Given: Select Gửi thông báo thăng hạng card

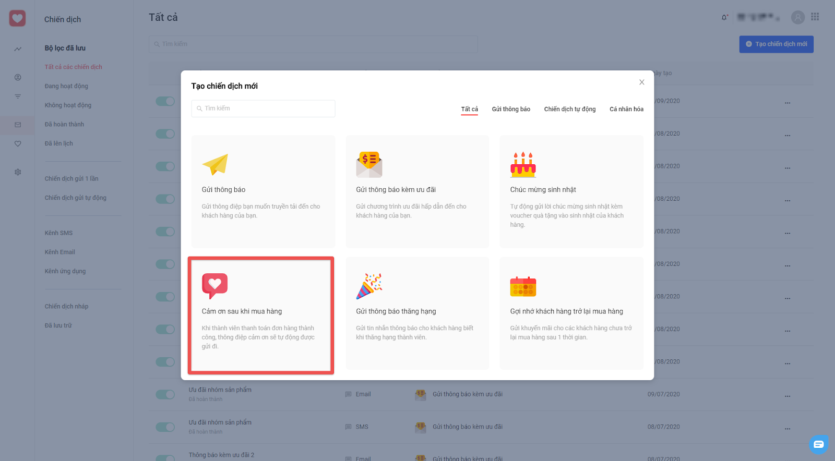Looking at the screenshot, I should click(417, 313).
